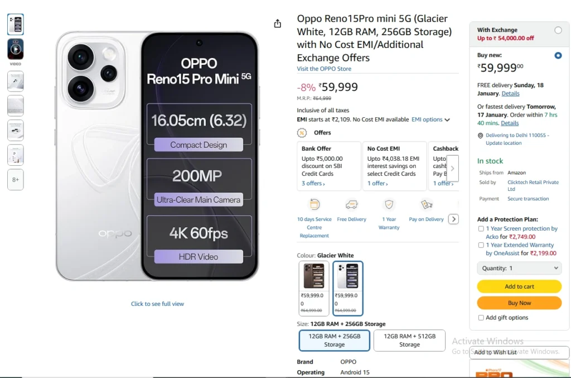Tick the Add gift options checkbox

coord(481,318)
